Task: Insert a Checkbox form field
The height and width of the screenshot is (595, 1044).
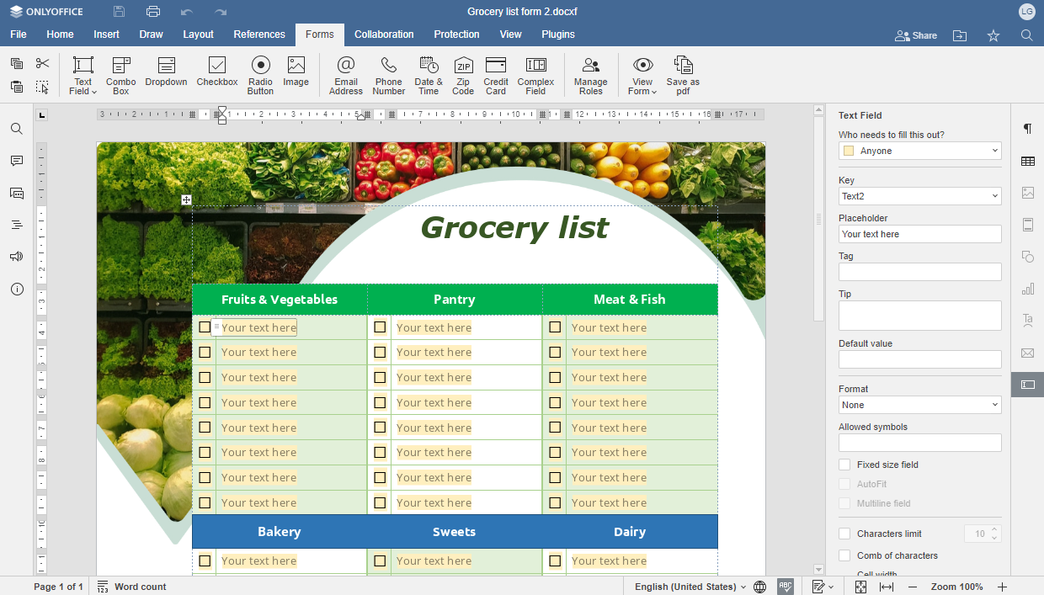Action: pos(216,72)
